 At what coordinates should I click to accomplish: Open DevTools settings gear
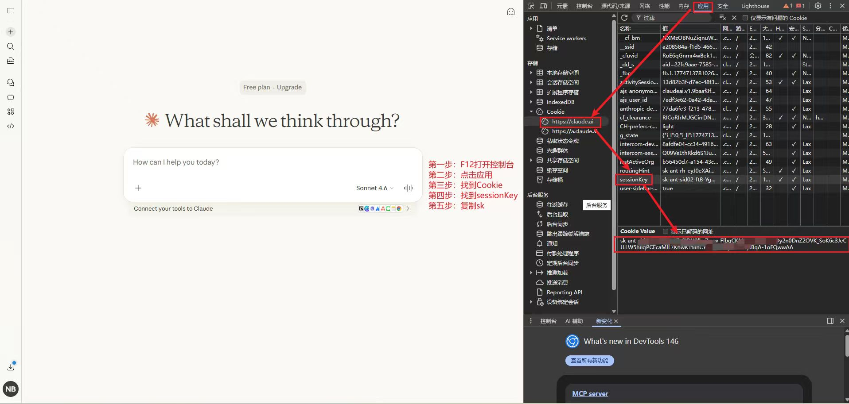coord(818,6)
